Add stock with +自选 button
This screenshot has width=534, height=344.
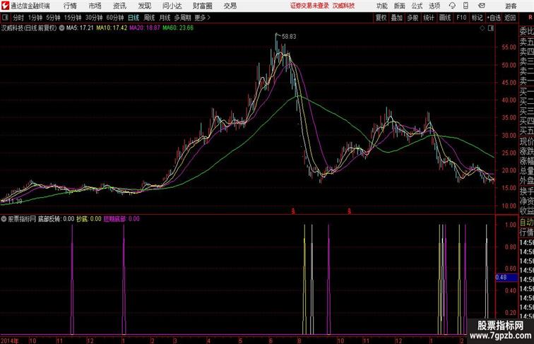[x=494, y=18]
